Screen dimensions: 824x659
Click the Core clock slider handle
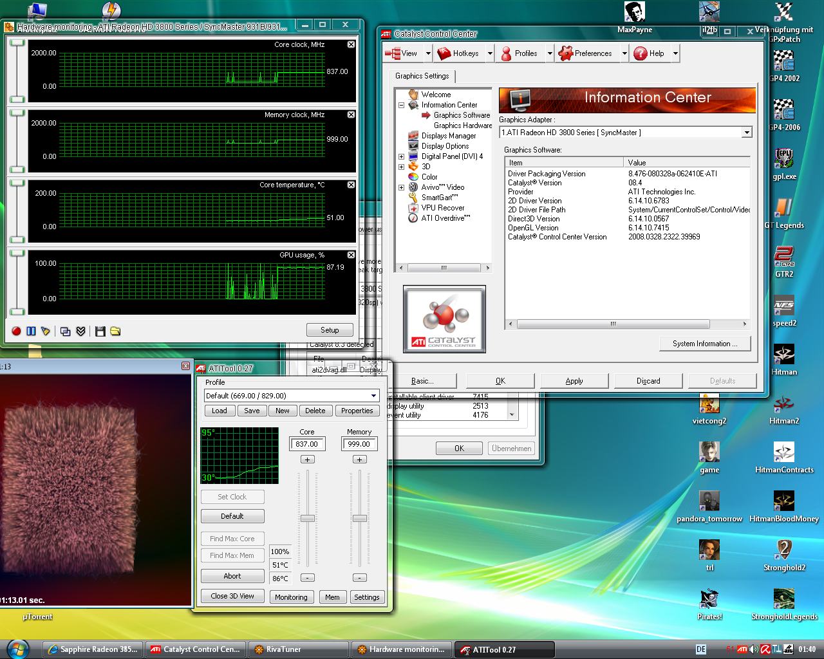click(x=308, y=518)
